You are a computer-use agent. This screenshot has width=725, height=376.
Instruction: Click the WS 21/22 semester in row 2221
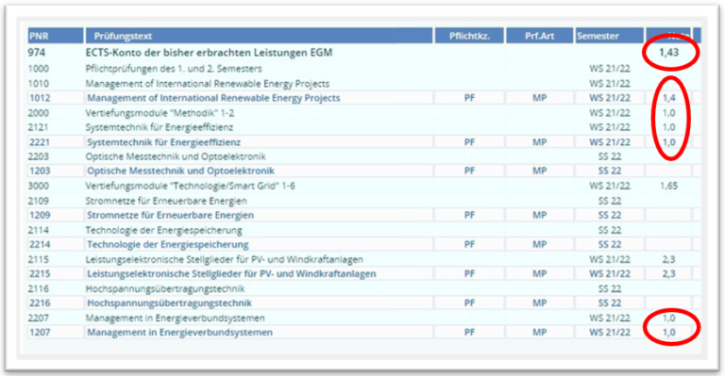pyautogui.click(x=610, y=142)
